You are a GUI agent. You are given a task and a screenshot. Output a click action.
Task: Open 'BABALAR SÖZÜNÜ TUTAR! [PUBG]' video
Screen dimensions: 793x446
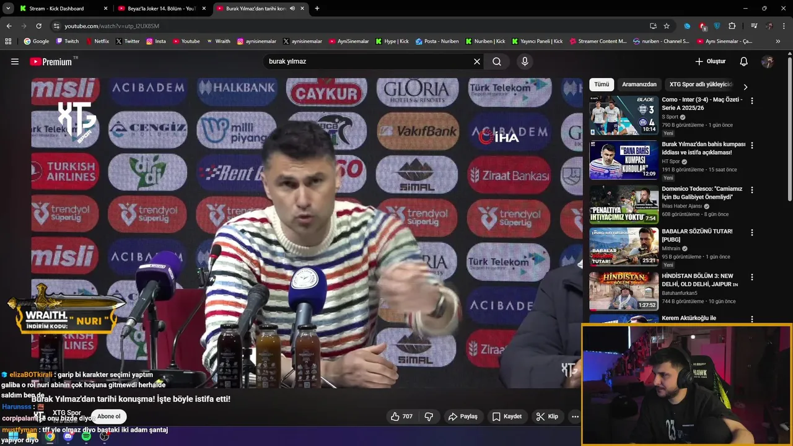pyautogui.click(x=697, y=235)
